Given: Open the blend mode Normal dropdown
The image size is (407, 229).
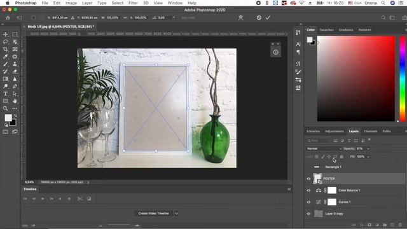Looking at the screenshot, I should click(324, 149).
